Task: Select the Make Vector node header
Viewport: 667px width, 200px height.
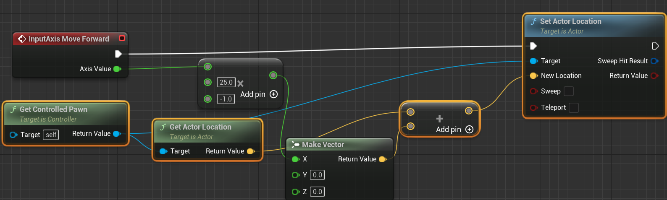Action: point(340,145)
